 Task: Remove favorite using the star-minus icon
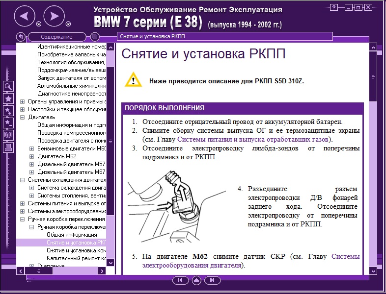click(8, 123)
